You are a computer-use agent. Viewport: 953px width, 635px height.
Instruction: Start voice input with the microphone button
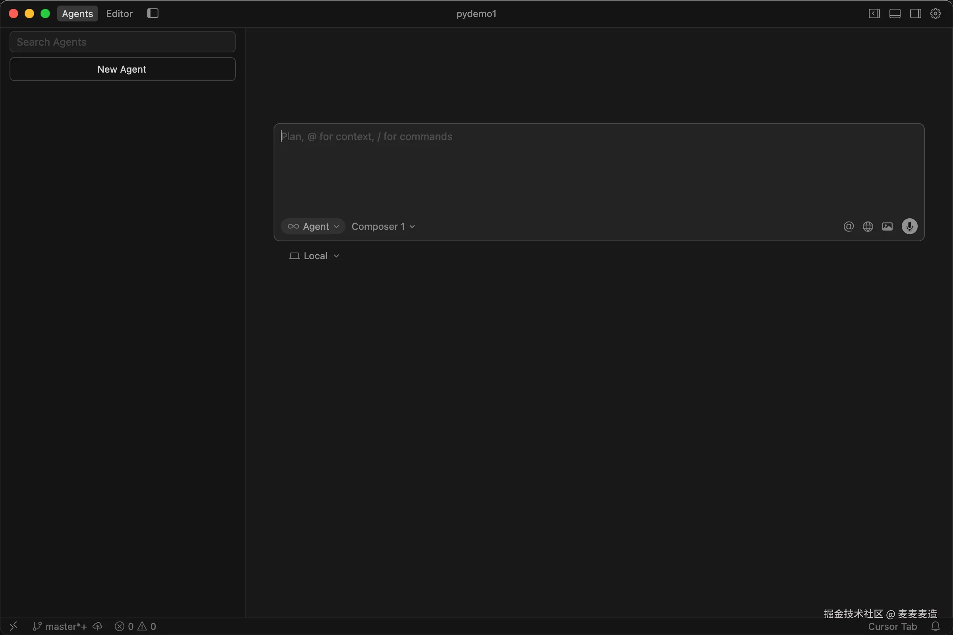click(909, 226)
